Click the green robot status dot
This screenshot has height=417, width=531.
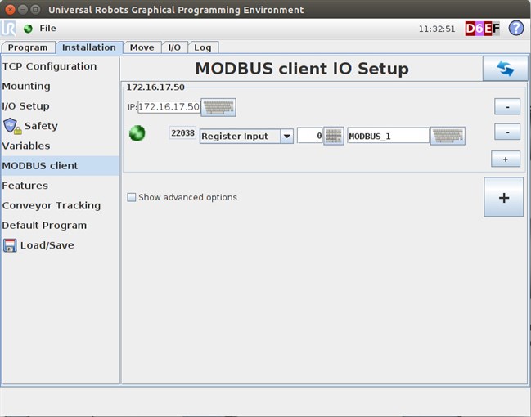point(28,29)
